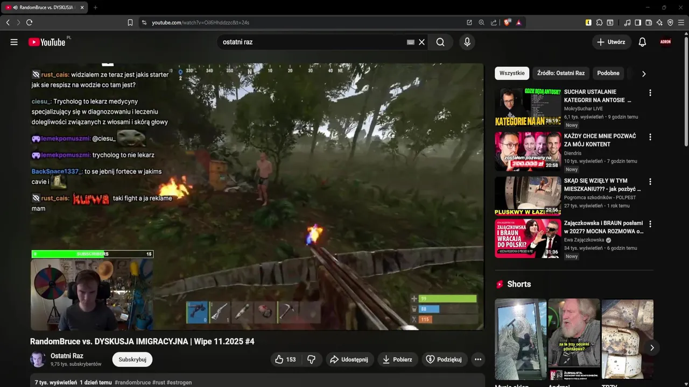Click the #randombruce hashtag
Image resolution: width=689 pixels, height=387 pixels.
coord(132,383)
